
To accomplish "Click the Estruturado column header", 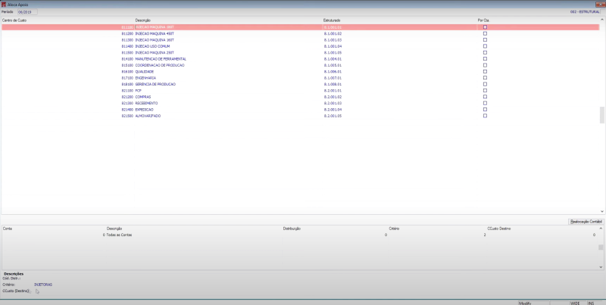I will tap(332, 20).
